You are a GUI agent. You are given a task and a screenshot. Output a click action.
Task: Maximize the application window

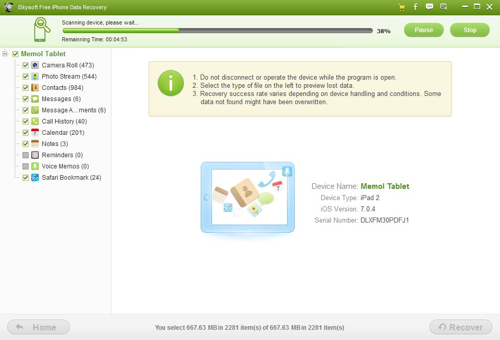(x=477, y=7)
